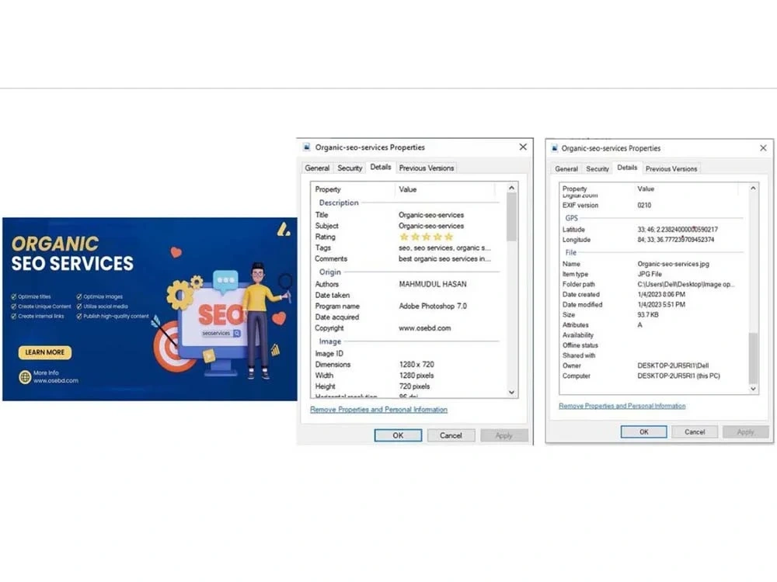
Task: Click the globe icon beside More Info
Action: 25,377
